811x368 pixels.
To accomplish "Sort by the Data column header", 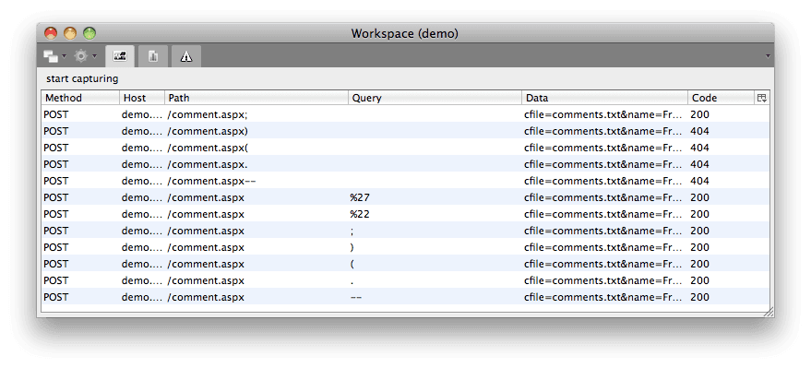I will pos(605,98).
